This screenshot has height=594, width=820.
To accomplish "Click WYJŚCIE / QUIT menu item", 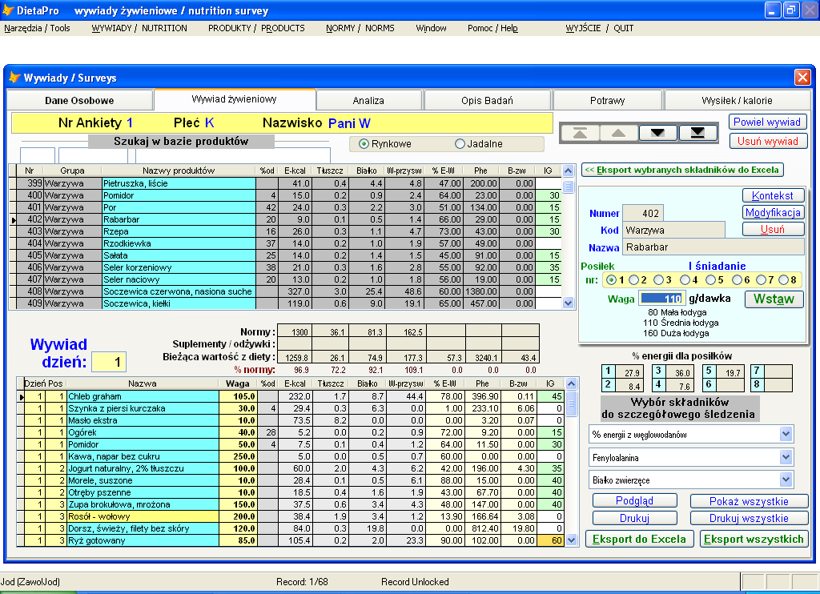I will click(x=599, y=28).
